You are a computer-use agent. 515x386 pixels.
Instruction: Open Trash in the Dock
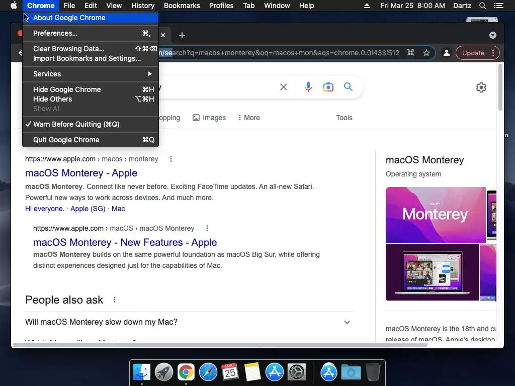tap(373, 372)
